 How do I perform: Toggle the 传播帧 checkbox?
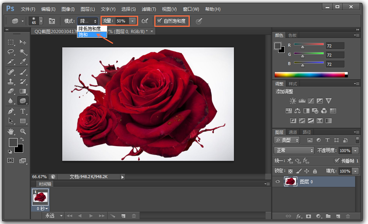point(337,161)
